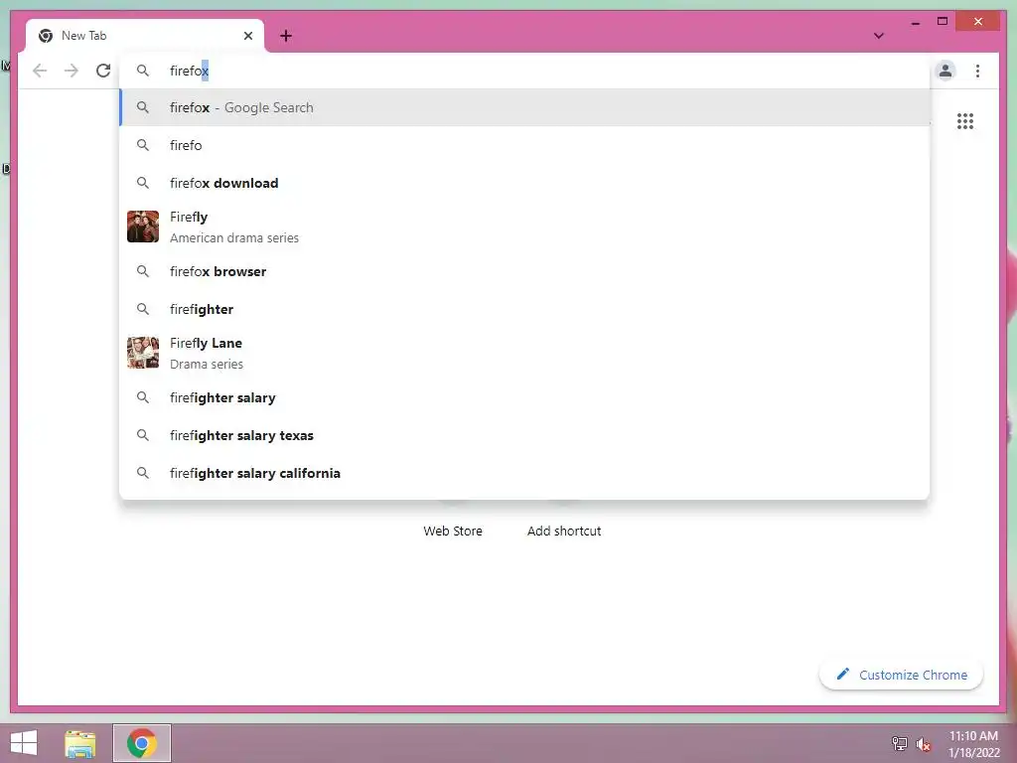Choose the Firefly American drama series suggestion
This screenshot has width=1017, height=763.
click(x=524, y=228)
